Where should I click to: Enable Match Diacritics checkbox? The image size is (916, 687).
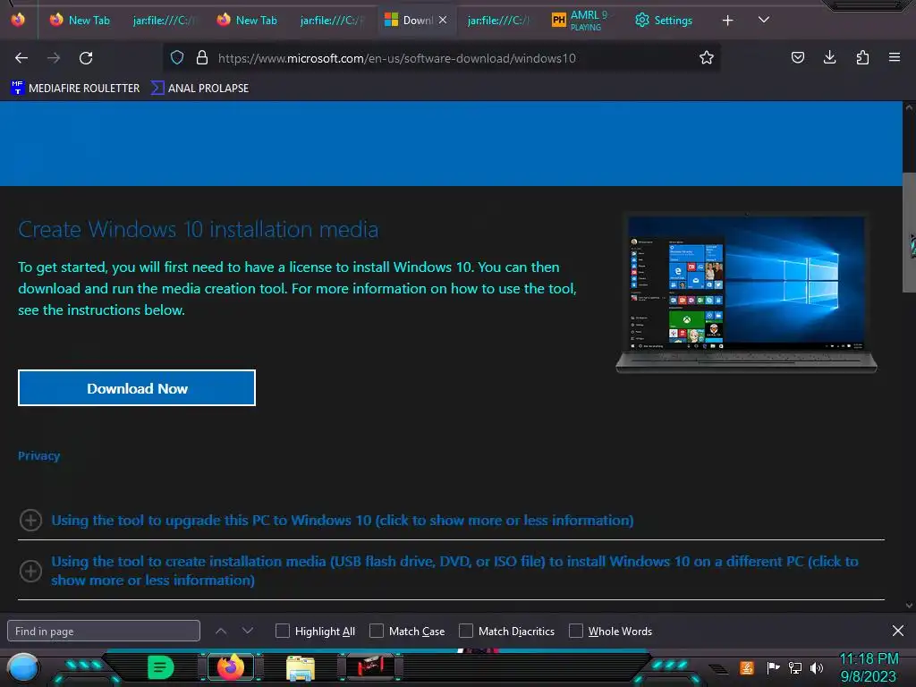(465, 631)
